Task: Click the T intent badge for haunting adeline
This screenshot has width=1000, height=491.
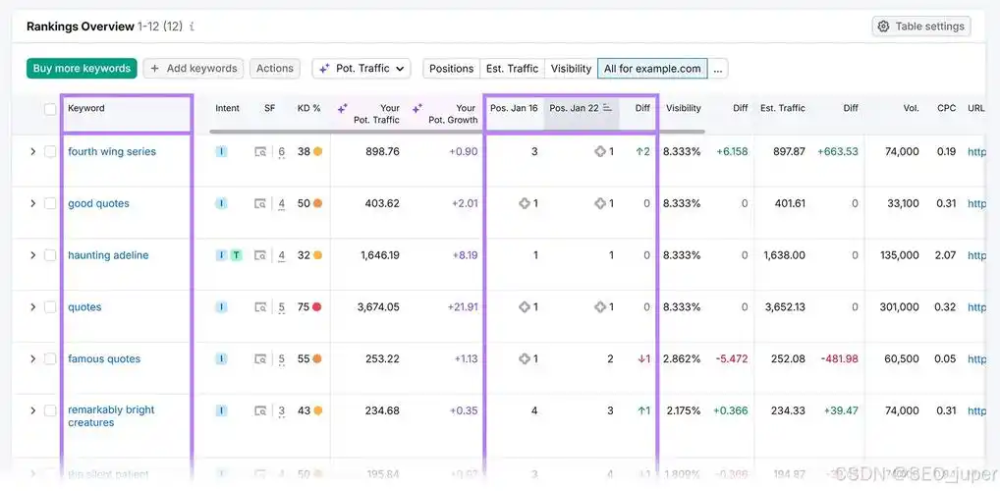Action: (x=236, y=255)
